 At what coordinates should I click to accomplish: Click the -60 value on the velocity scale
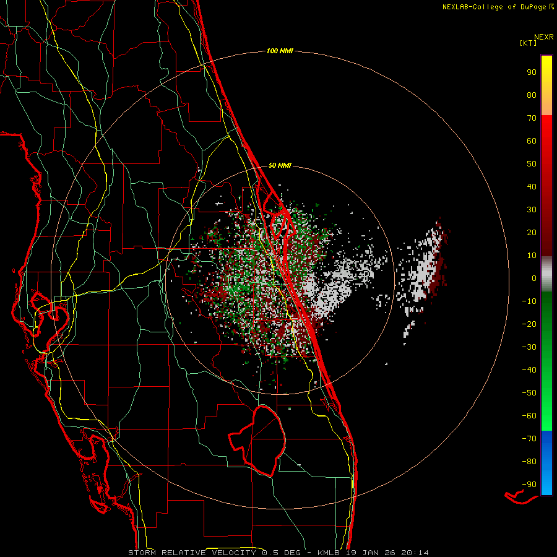click(x=529, y=416)
